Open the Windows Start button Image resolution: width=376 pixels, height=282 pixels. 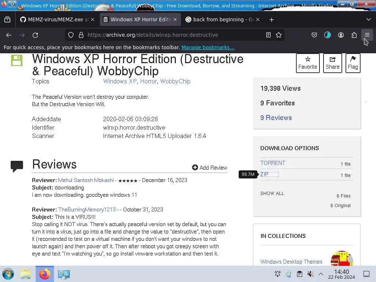click(8, 274)
